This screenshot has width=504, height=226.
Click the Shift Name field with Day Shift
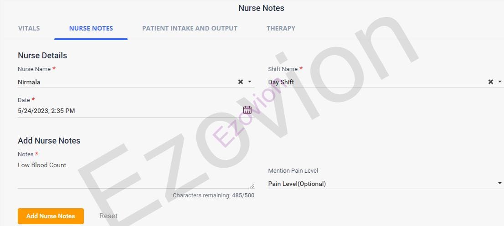pos(374,82)
